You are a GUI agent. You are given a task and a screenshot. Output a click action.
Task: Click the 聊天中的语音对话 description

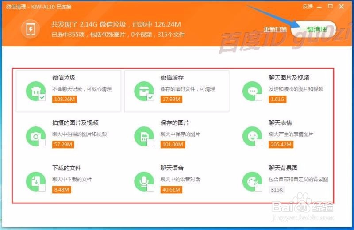(180, 180)
